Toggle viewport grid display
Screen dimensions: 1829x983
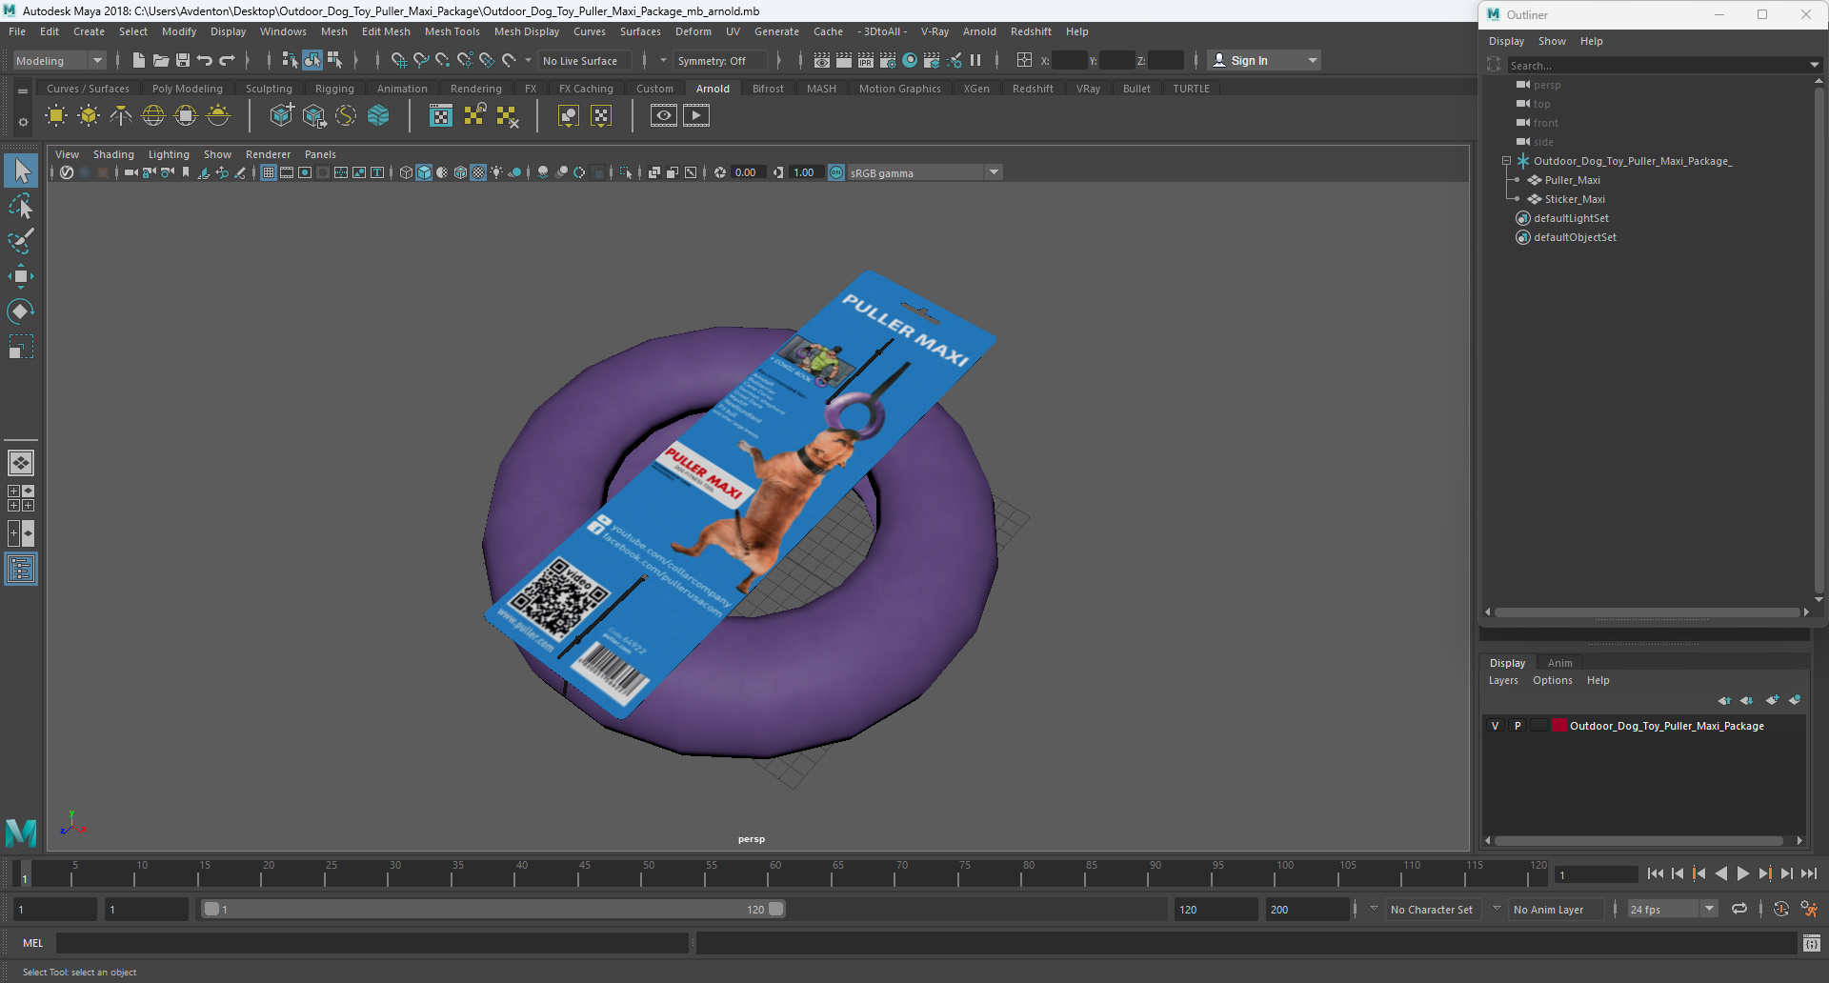269,172
